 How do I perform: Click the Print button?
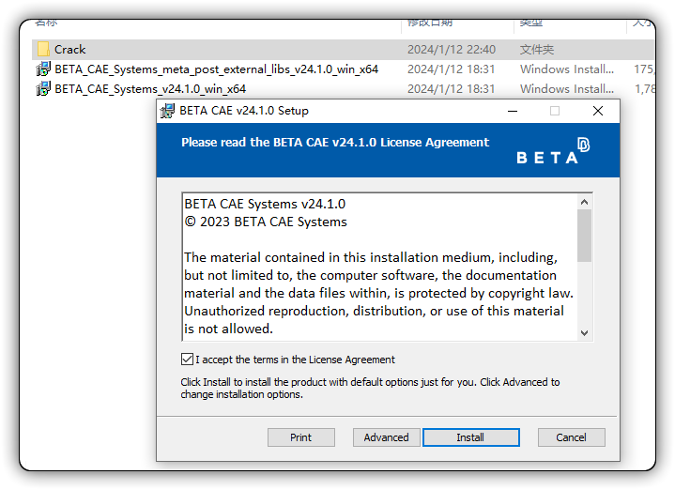301,437
